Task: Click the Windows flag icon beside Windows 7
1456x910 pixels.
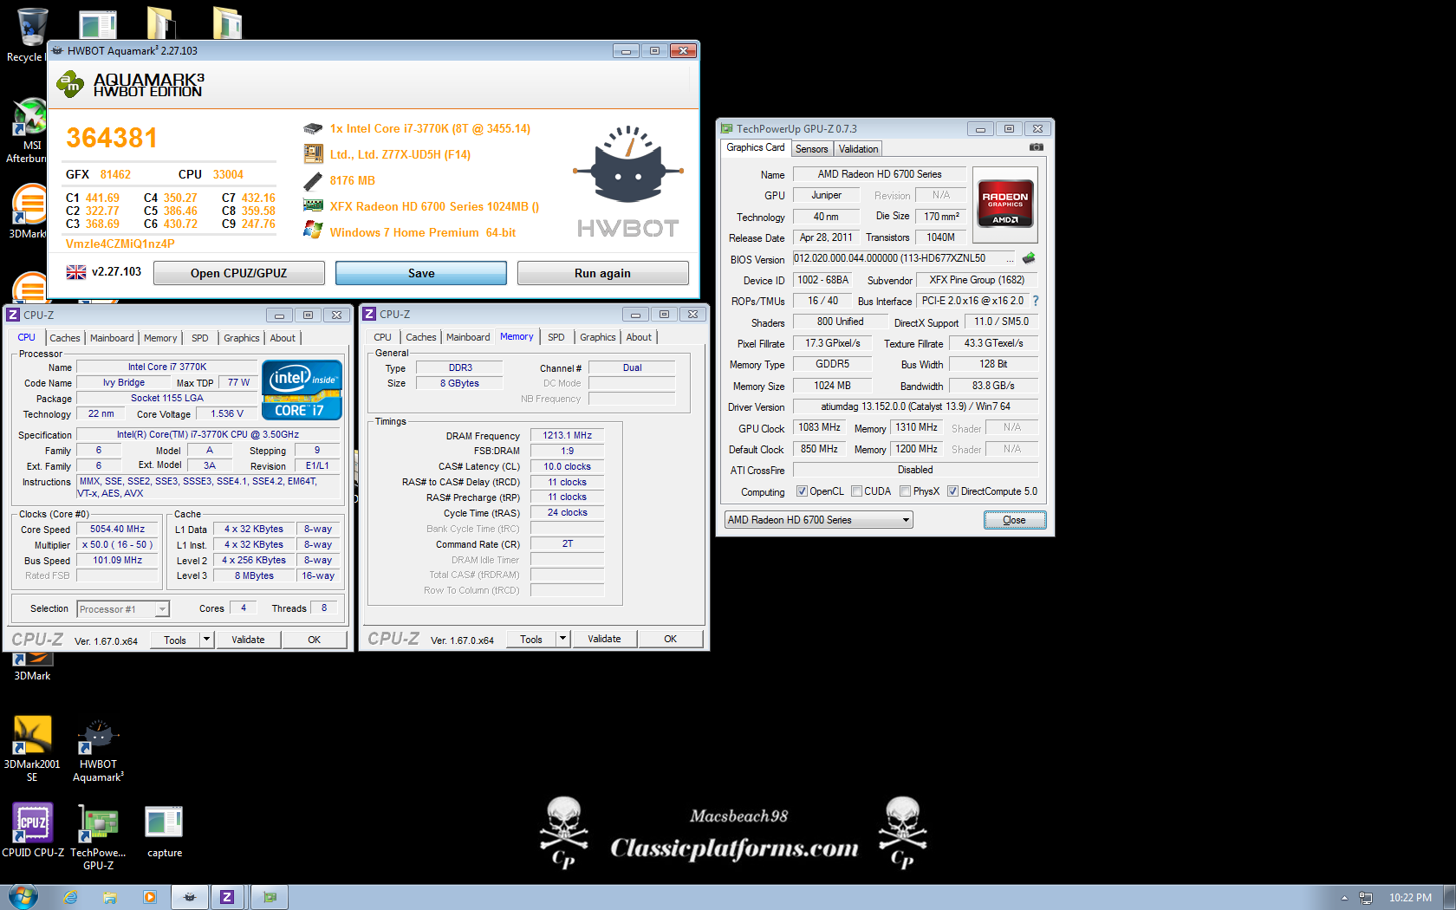Action: [x=313, y=231]
